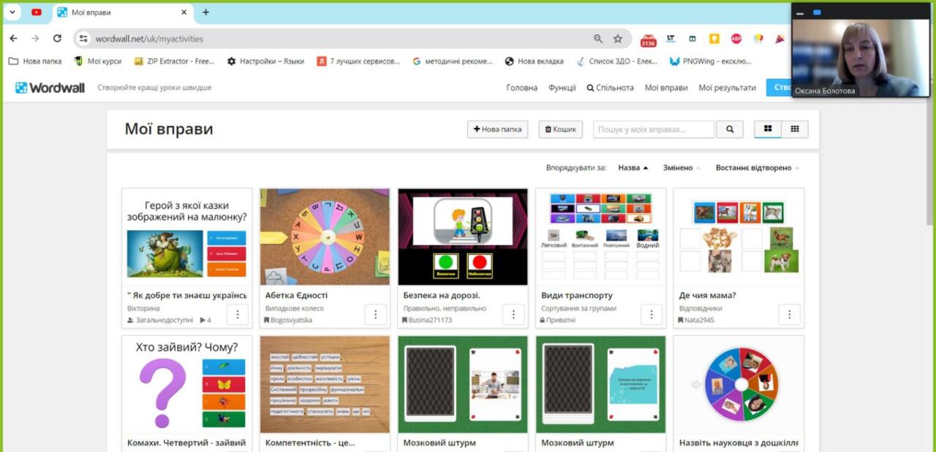
Task: Open the Комахи. Четвертий - зайвий thumbnail
Action: click(187, 384)
